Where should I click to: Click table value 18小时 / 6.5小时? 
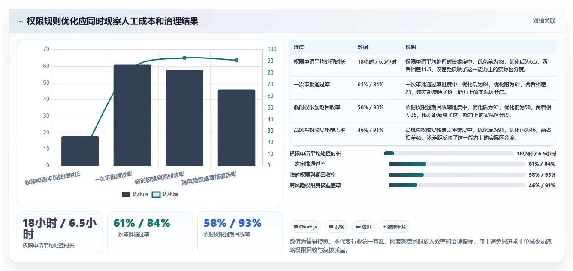tap(377, 62)
